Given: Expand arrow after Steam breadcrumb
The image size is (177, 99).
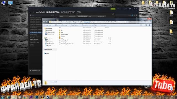Looking at the screenshot, I should [89, 22].
